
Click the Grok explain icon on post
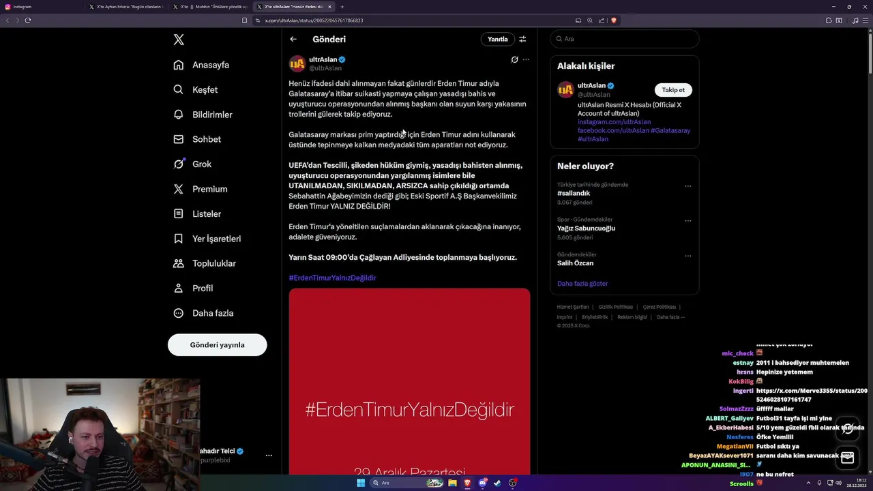[514, 59]
